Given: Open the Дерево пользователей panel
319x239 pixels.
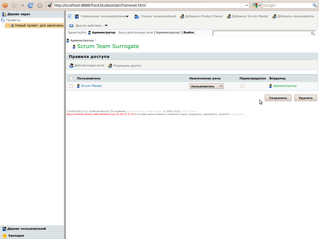Looking at the screenshot, I should [27, 229].
